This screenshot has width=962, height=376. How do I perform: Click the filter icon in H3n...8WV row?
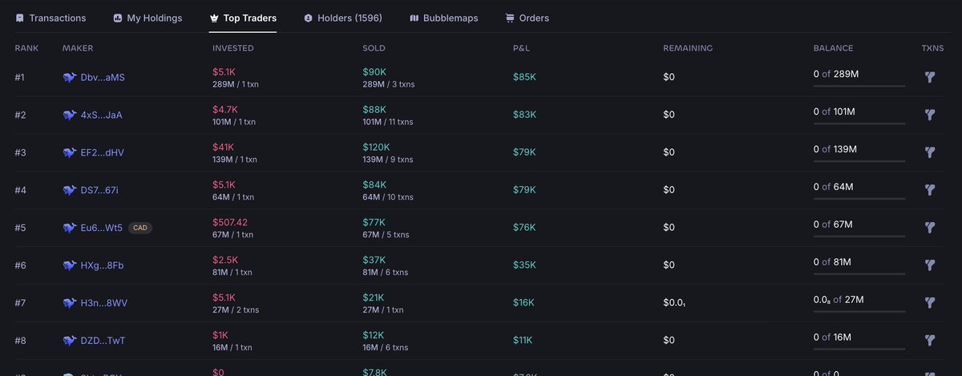[x=930, y=303]
